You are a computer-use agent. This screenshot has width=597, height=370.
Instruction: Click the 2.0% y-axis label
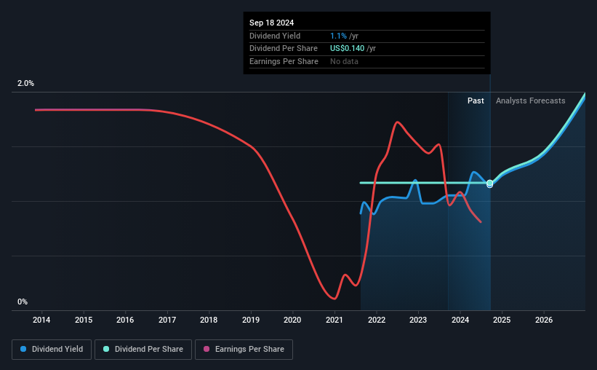[25, 83]
